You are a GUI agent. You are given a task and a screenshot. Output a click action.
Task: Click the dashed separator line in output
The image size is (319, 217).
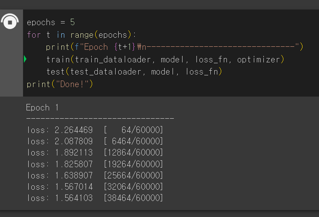pos(100,118)
